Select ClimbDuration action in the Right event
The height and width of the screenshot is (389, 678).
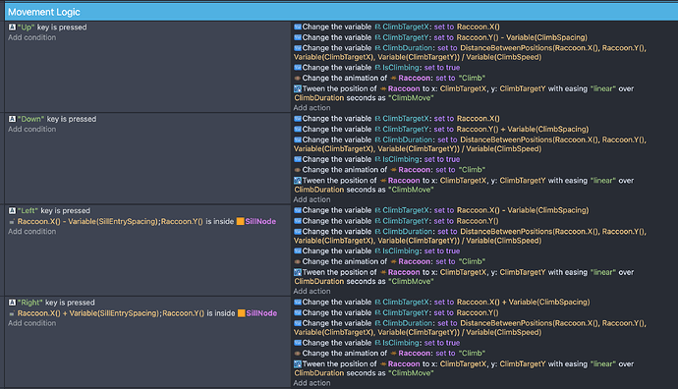coord(470,328)
